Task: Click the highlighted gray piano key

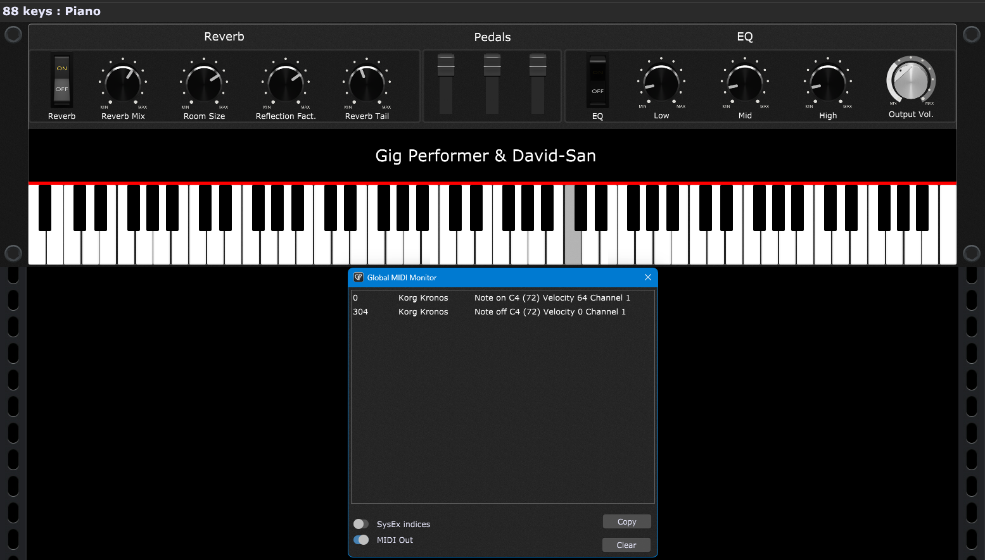Action: (573, 247)
